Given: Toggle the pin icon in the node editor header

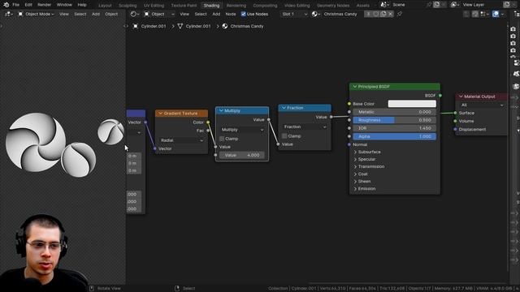Looking at the screenshot, I should [400, 14].
